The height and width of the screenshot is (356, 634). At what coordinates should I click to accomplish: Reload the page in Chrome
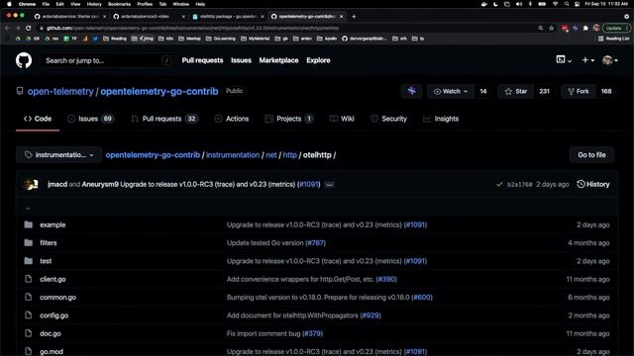(x=29, y=28)
